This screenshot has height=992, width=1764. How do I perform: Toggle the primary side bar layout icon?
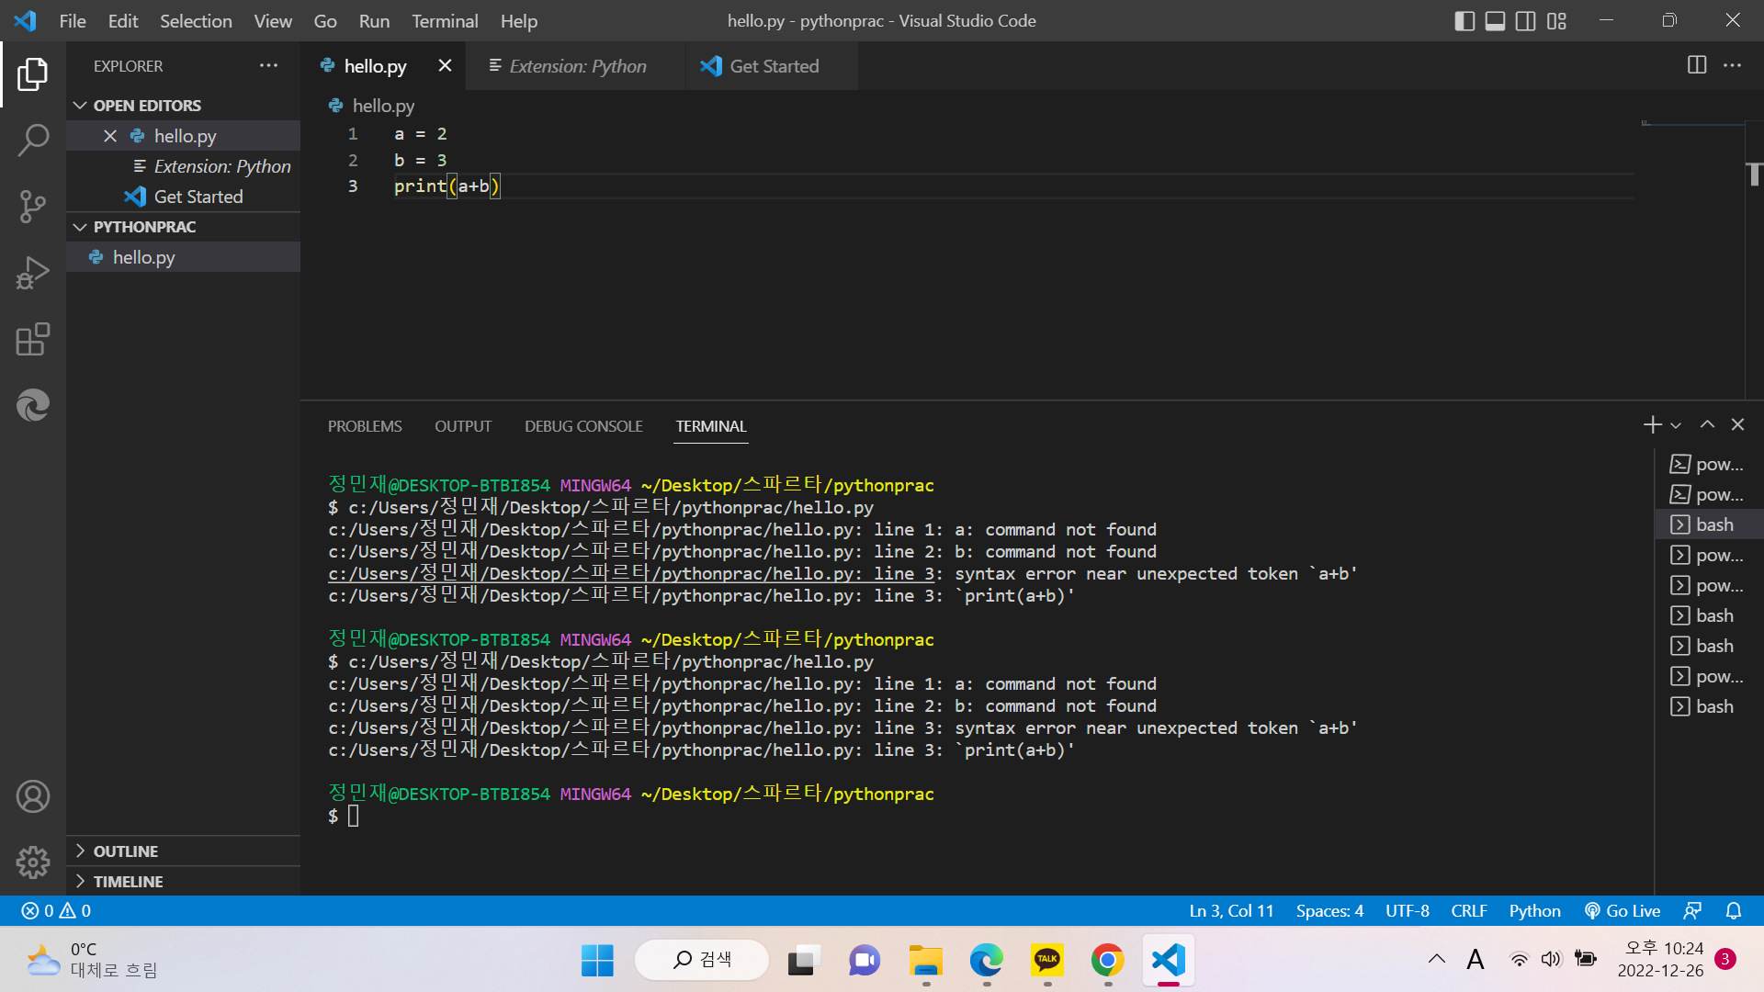(1465, 21)
